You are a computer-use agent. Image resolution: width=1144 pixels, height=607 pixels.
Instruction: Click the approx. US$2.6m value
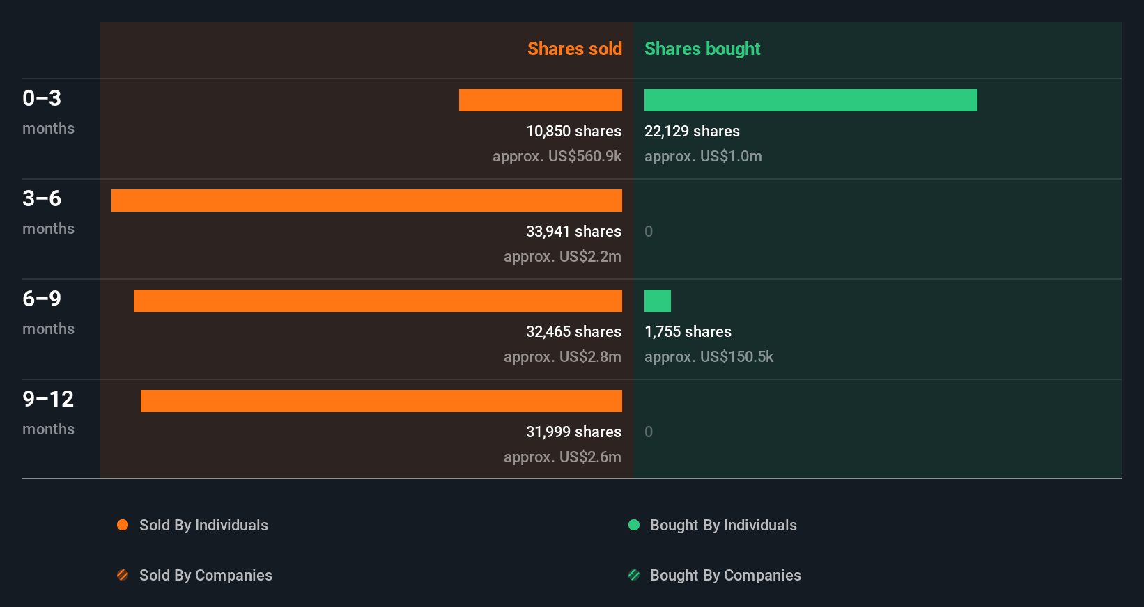click(x=562, y=457)
